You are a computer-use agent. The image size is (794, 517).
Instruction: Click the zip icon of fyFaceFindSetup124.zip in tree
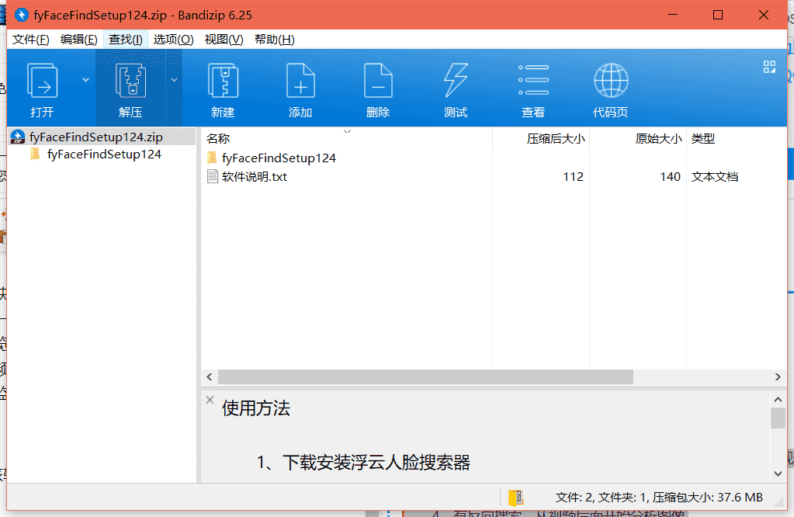point(18,137)
